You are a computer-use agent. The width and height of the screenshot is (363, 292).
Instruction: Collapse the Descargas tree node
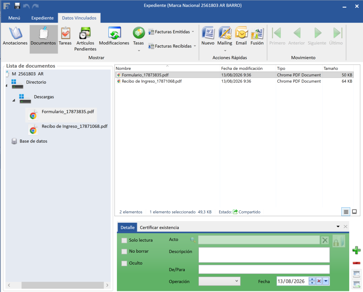[x=14, y=100]
